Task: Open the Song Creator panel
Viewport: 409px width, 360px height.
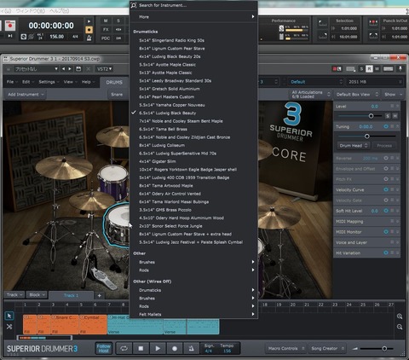Action: (x=327, y=348)
